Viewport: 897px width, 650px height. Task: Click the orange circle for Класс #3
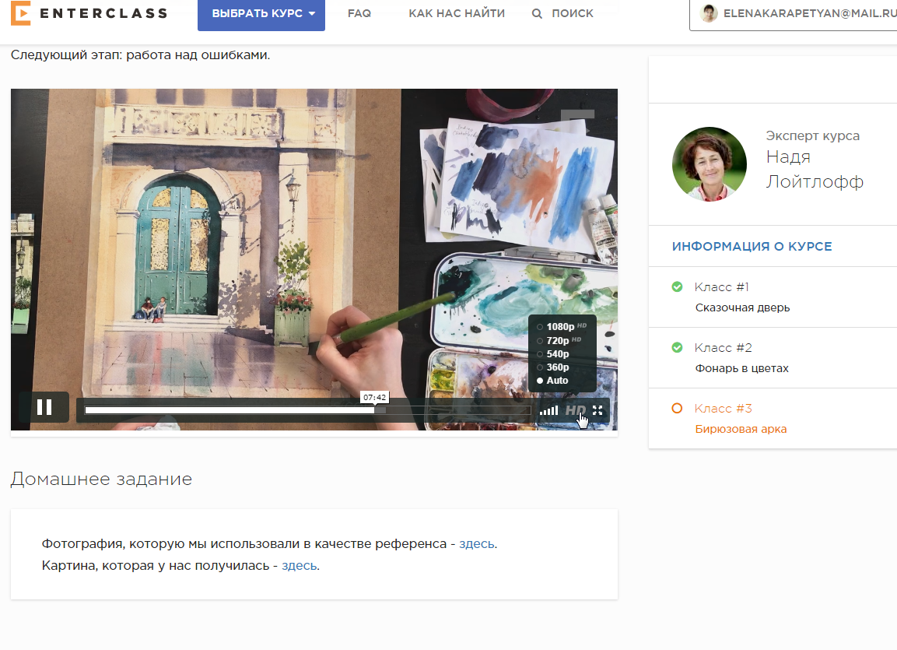(x=677, y=408)
